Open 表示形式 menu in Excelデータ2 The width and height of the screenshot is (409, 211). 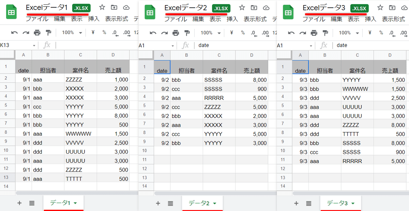255,19
